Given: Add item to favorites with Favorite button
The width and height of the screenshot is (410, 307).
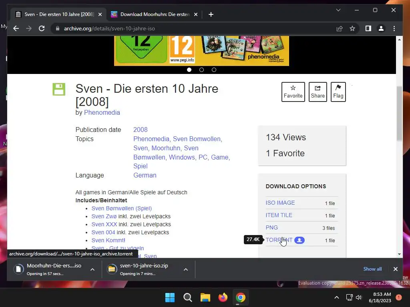Looking at the screenshot, I should pos(293,92).
